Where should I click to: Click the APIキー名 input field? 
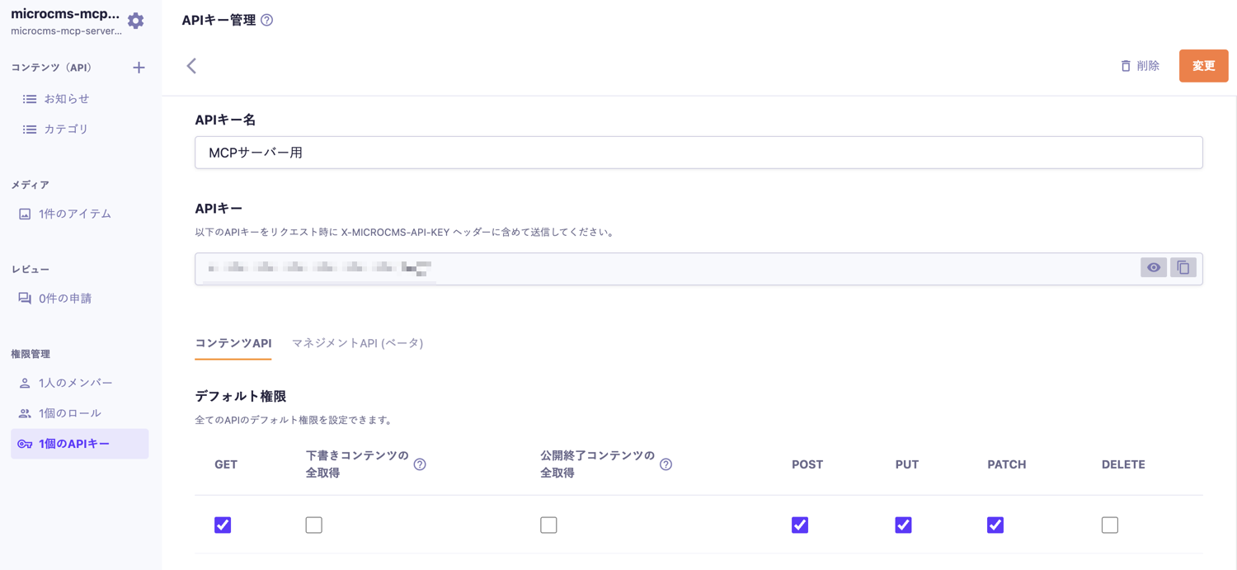click(698, 153)
